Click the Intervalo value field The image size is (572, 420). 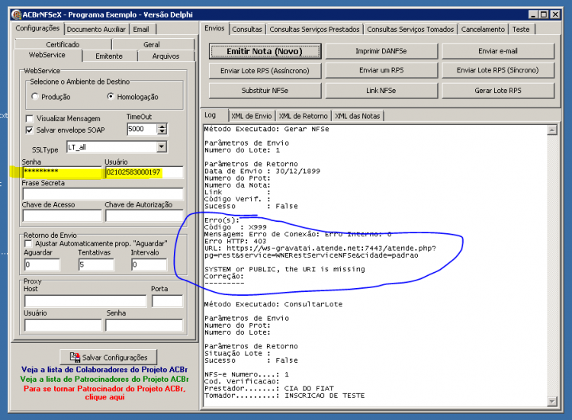149,265
